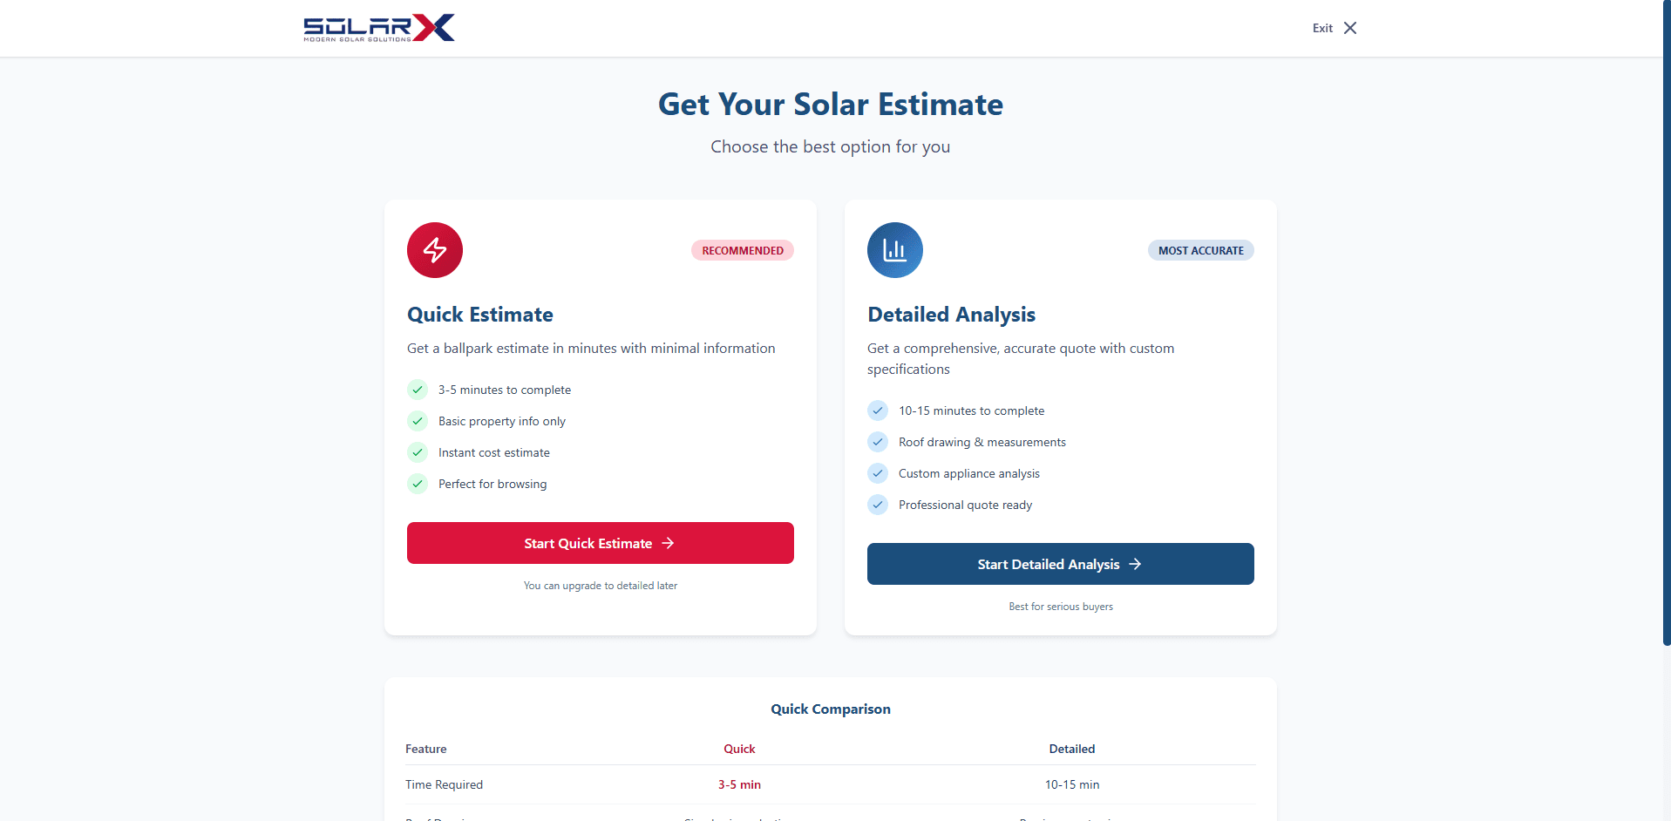Screen dimensions: 1671x821
Task: Click the arrow icon inside Start Quick Estimate
Action: (x=668, y=543)
